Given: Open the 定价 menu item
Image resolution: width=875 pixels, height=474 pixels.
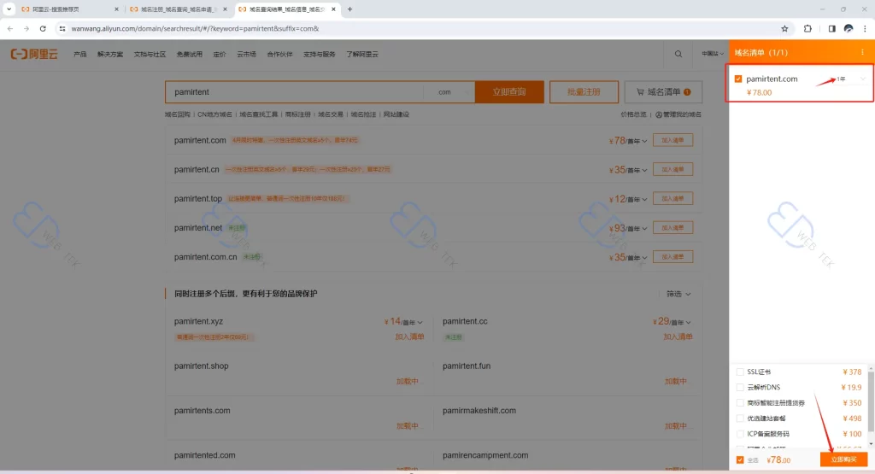Looking at the screenshot, I should [x=220, y=54].
